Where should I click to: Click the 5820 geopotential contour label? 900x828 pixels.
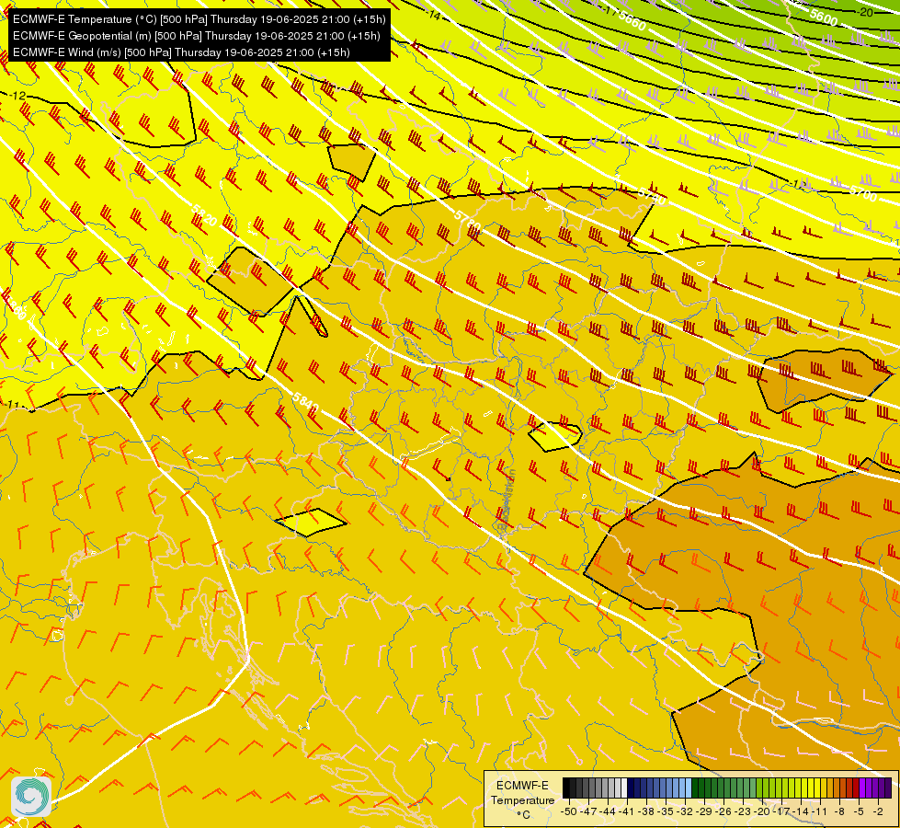204,215
